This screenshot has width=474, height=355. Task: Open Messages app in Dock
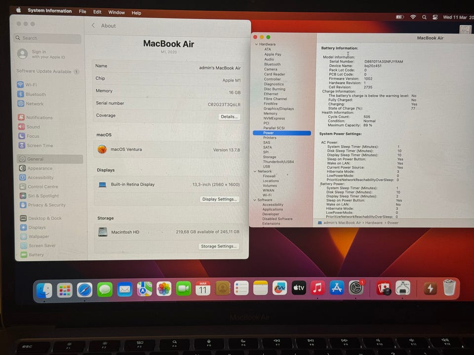[x=105, y=290]
